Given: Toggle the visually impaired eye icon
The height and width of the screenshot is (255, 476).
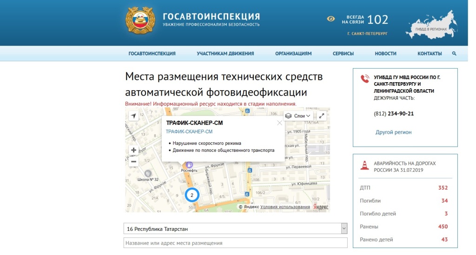Looking at the screenshot, I should (331, 19).
